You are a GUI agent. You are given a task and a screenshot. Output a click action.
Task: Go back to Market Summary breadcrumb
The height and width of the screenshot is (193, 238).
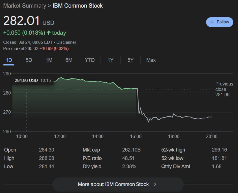pos(25,6)
